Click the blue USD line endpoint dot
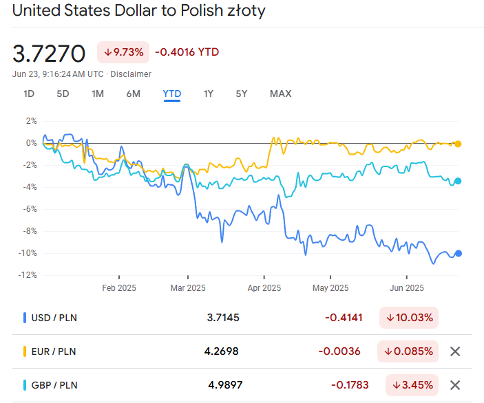Screen dimensions: 484x403 459,253
